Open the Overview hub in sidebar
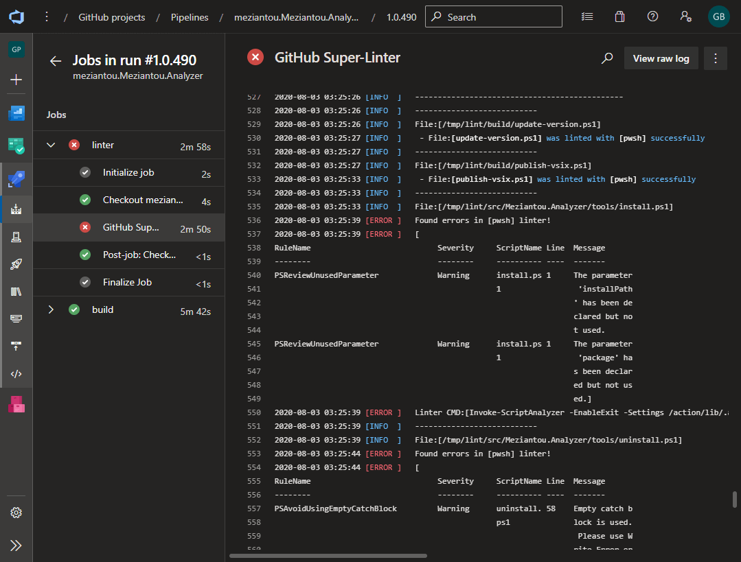Image resolution: width=741 pixels, height=562 pixels. 16,113
